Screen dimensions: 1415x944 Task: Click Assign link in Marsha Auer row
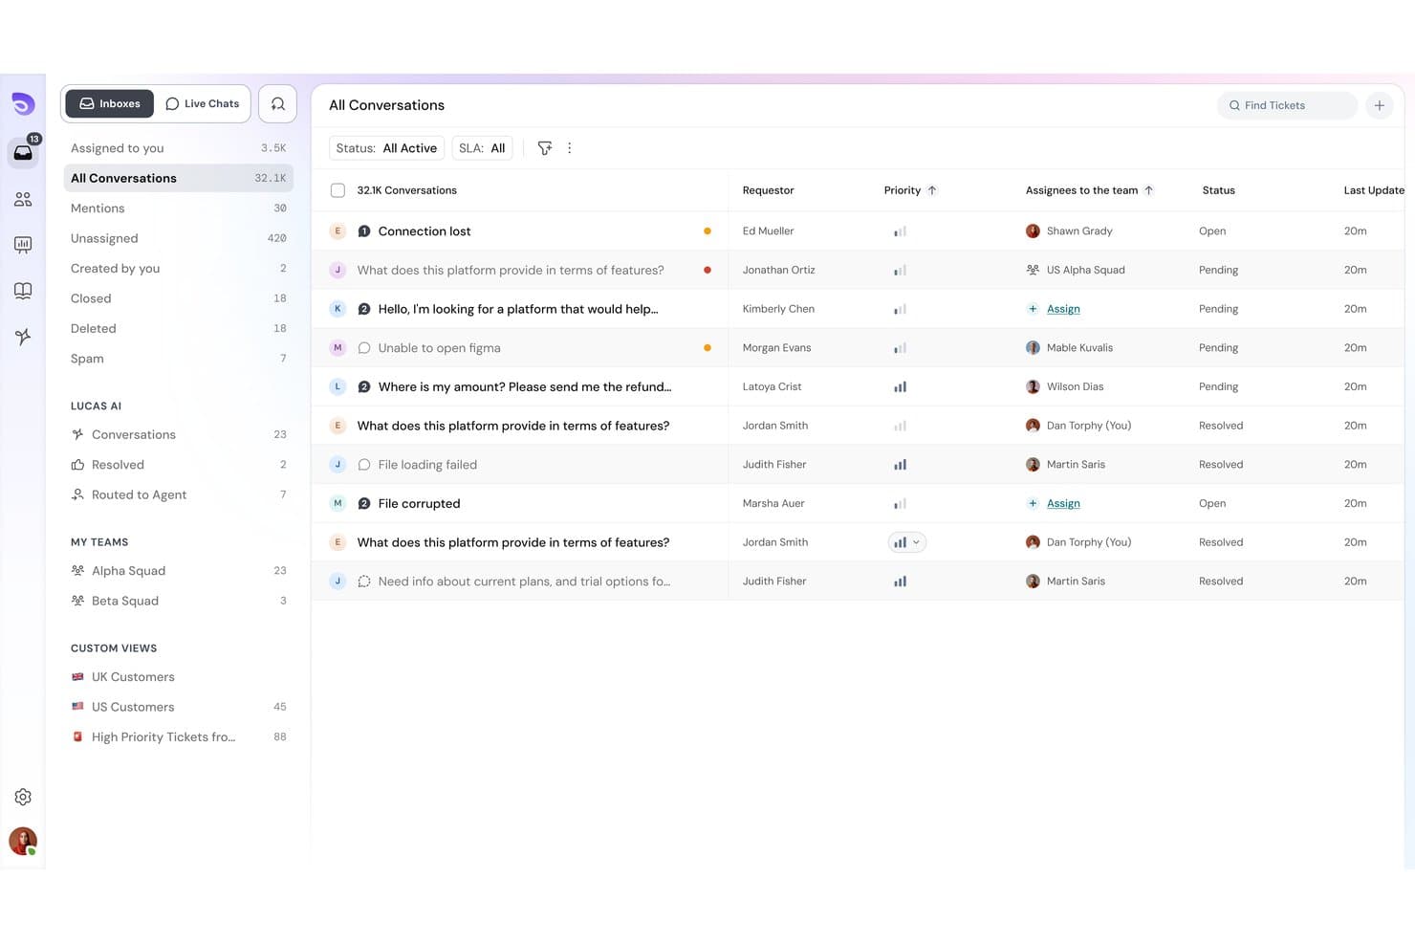pyautogui.click(x=1063, y=503)
